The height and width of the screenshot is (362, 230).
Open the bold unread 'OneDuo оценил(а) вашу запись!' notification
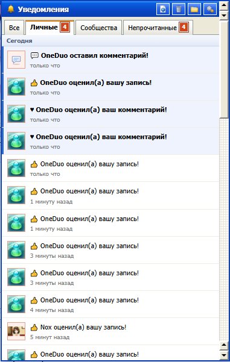click(x=110, y=87)
